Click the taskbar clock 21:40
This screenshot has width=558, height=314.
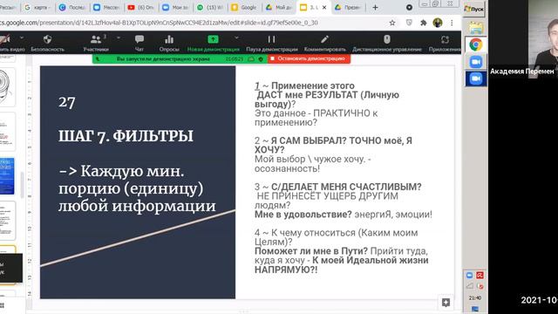click(474, 297)
